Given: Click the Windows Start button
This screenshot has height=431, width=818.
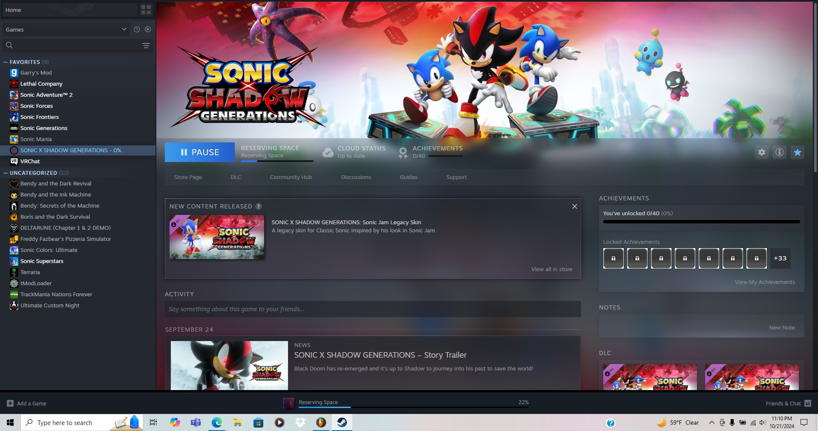Looking at the screenshot, I should click(10, 422).
